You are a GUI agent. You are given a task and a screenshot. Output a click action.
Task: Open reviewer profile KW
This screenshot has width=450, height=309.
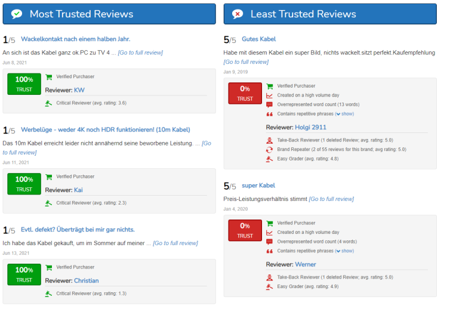[79, 90]
